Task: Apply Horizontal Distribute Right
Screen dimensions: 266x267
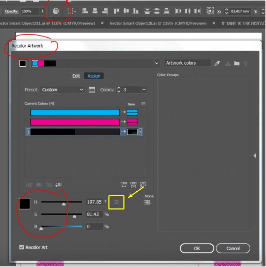Action: [197, 11]
